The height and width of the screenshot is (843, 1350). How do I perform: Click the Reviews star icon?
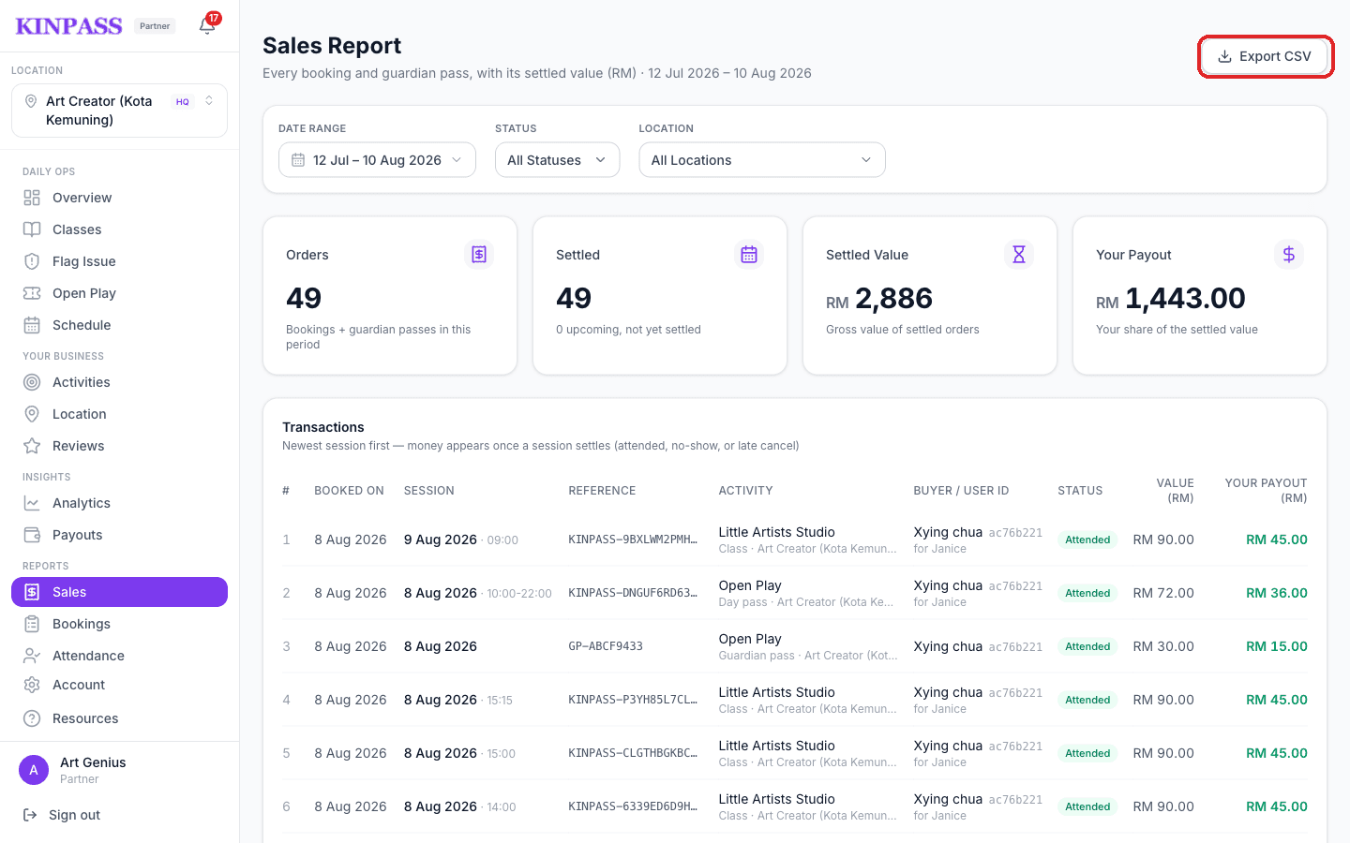tap(32, 446)
